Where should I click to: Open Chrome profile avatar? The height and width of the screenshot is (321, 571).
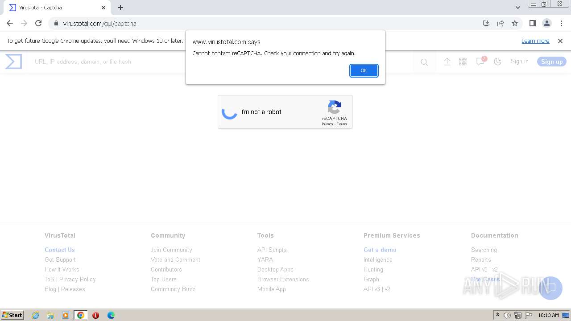click(x=547, y=23)
